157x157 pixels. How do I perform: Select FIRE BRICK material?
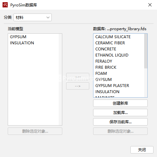pos(106,67)
